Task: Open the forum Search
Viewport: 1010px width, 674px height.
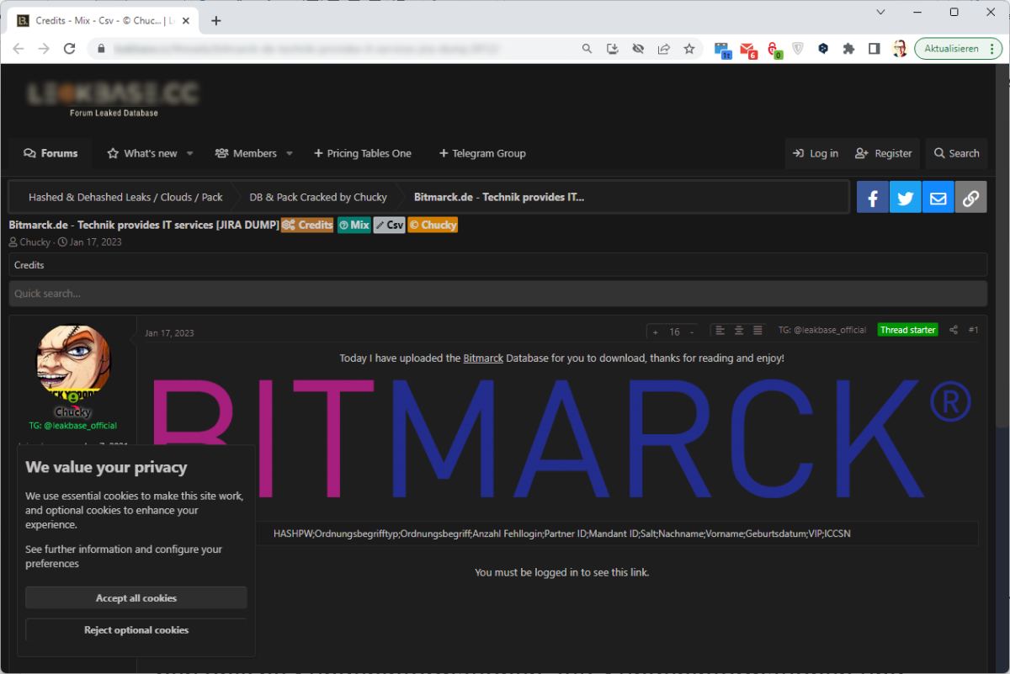Action: (x=957, y=153)
